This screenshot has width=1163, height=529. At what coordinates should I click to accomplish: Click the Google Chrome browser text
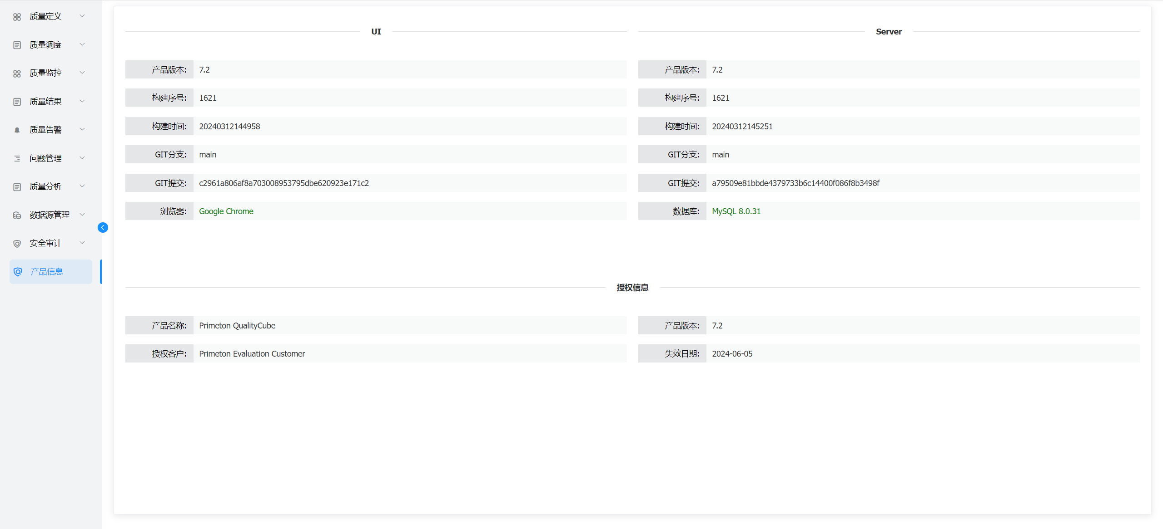pos(226,211)
